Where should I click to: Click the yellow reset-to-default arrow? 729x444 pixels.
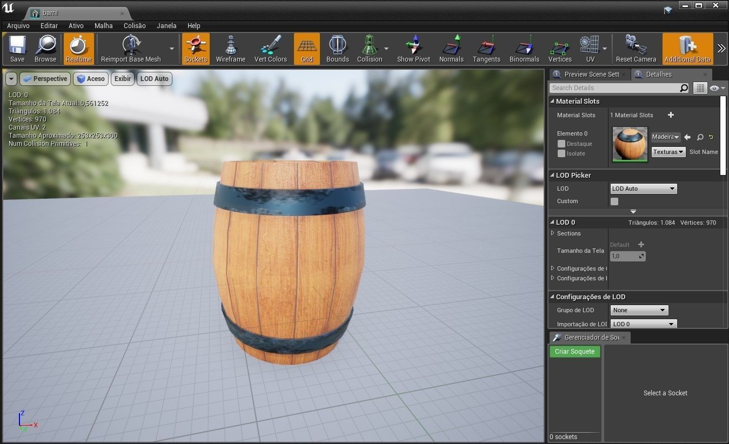(711, 137)
